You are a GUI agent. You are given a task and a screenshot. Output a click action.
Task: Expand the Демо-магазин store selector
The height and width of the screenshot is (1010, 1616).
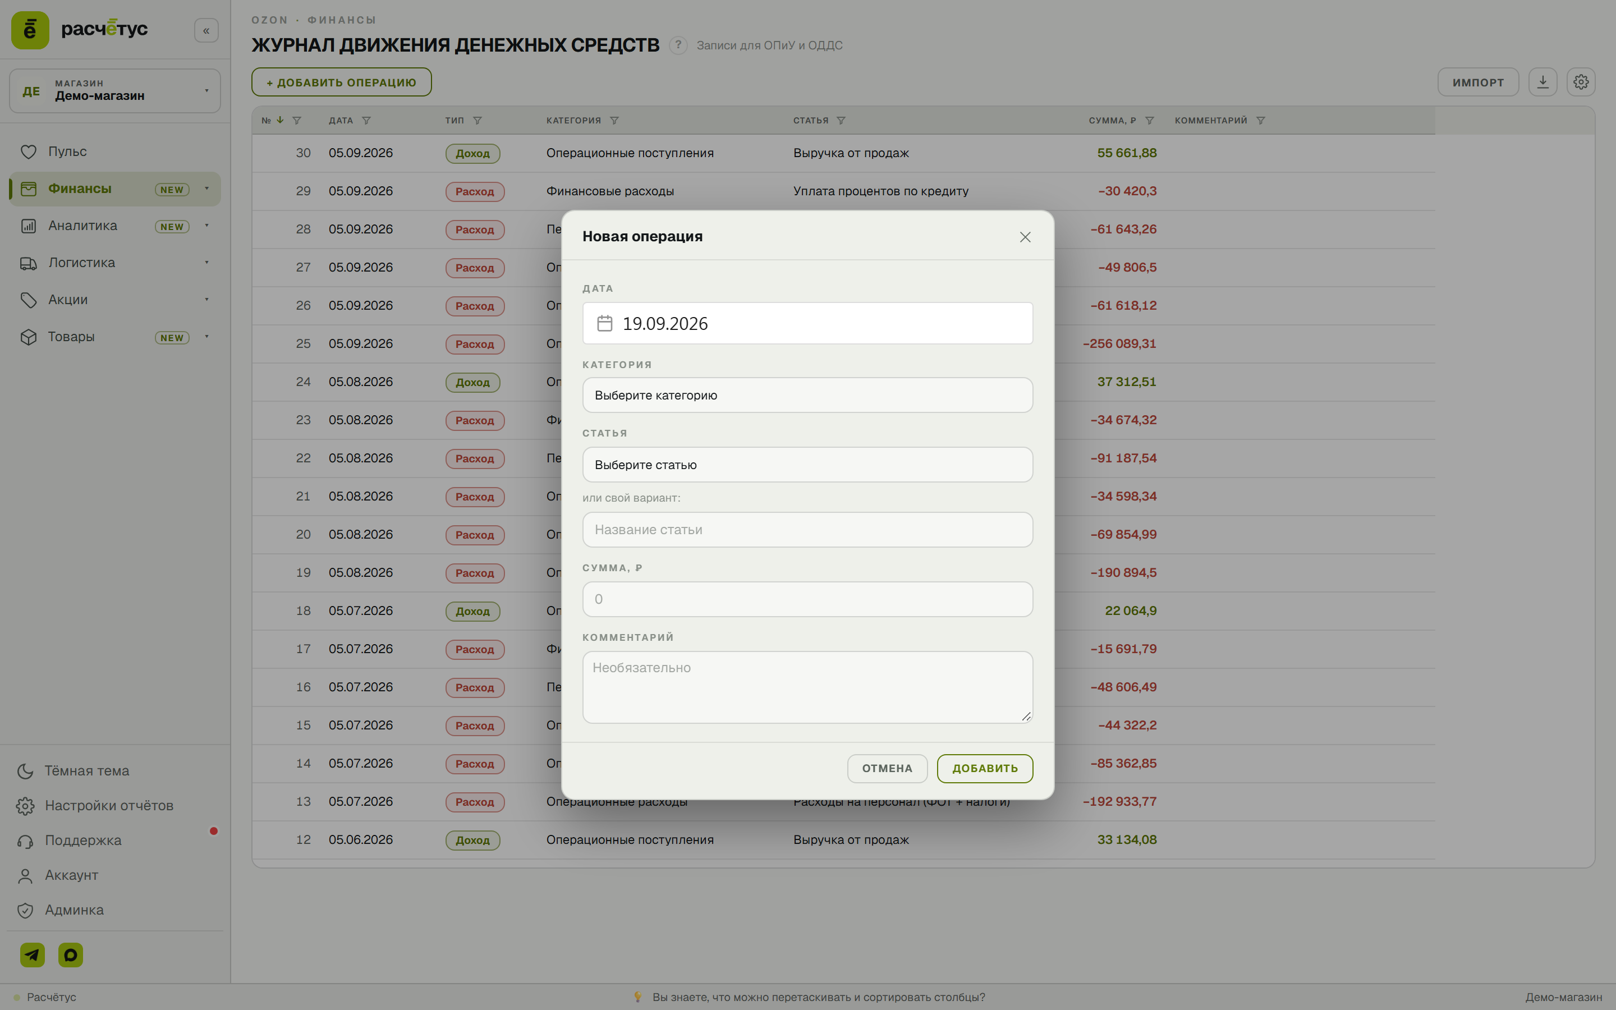pyautogui.click(x=115, y=91)
